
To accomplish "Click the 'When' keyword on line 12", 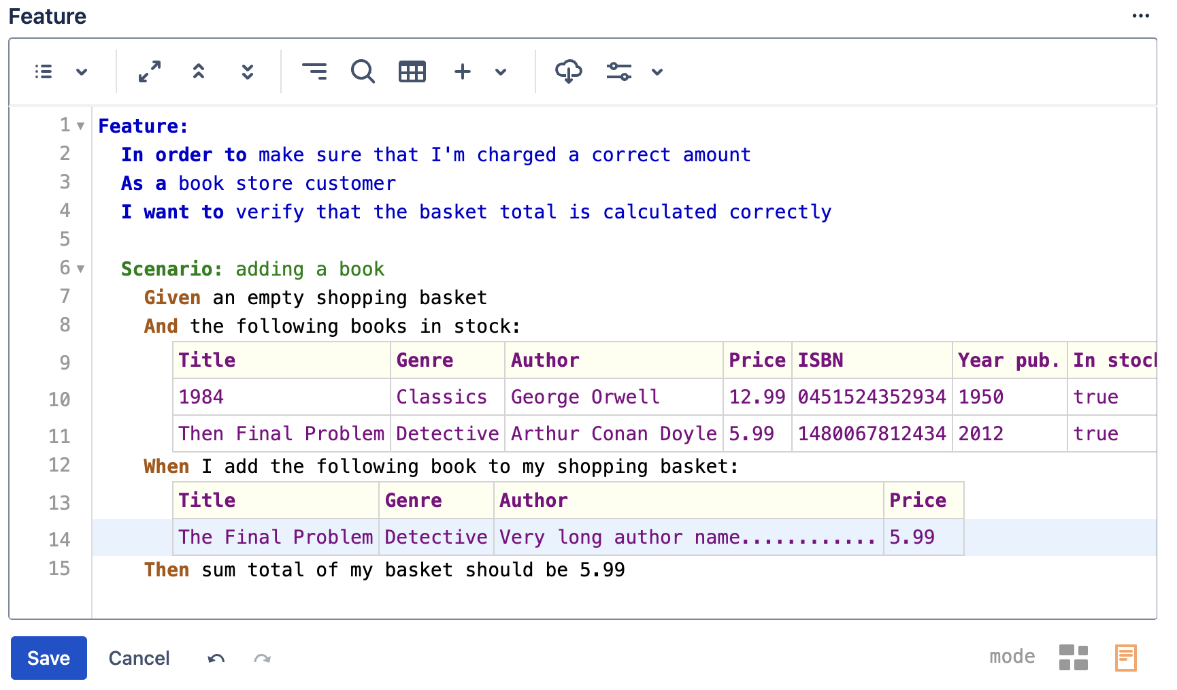I will pos(167,467).
